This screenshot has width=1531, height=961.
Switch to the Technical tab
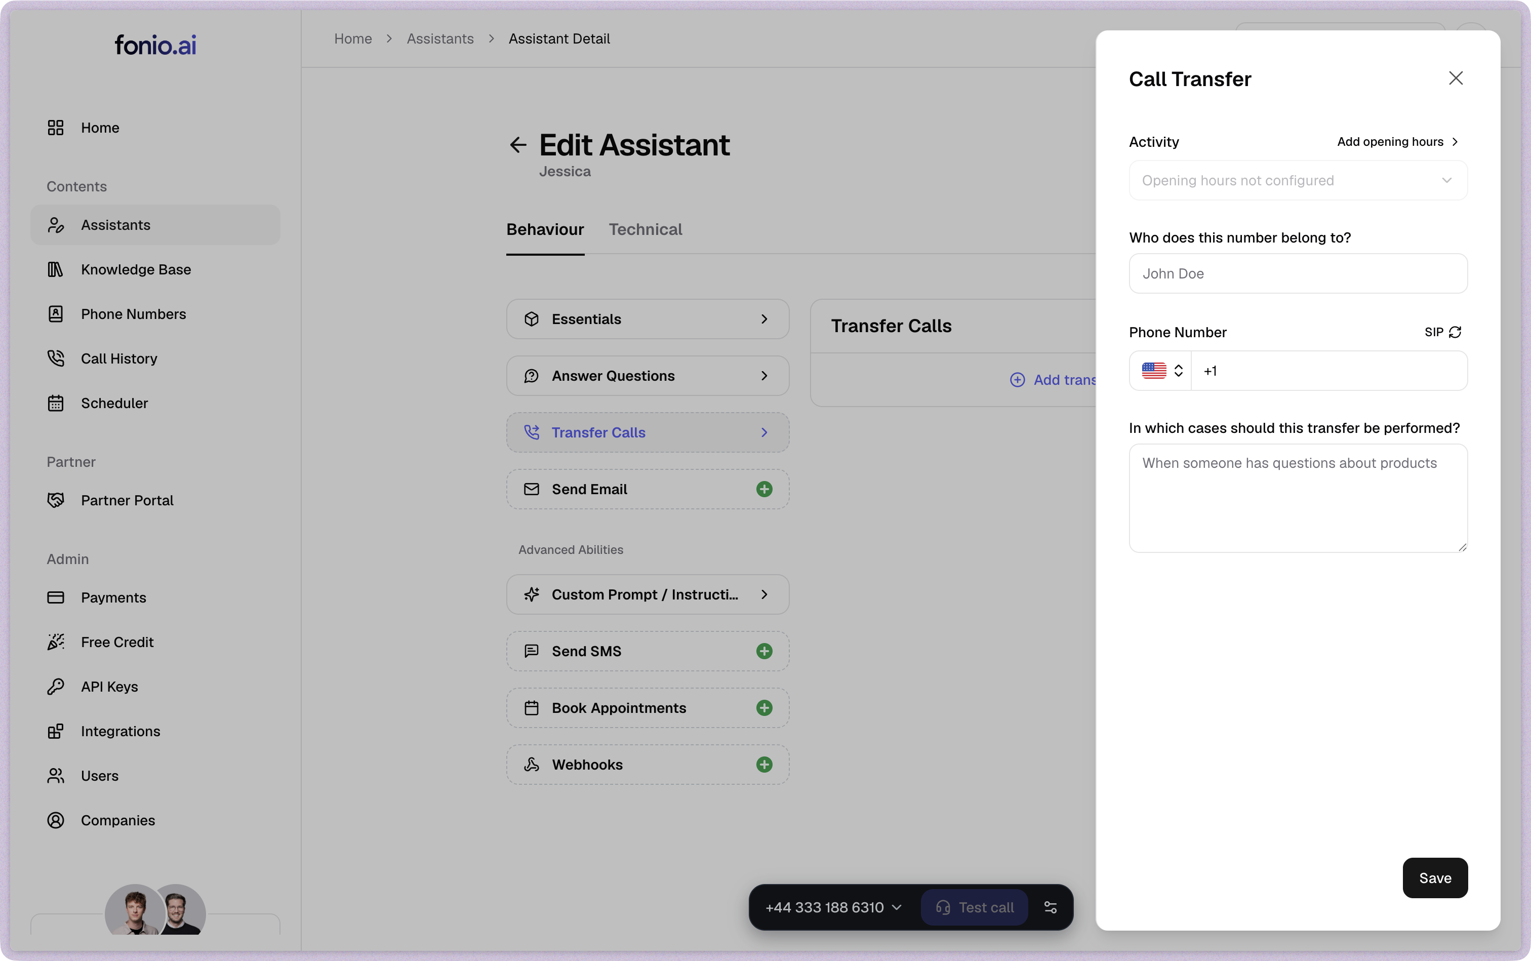[x=645, y=229]
